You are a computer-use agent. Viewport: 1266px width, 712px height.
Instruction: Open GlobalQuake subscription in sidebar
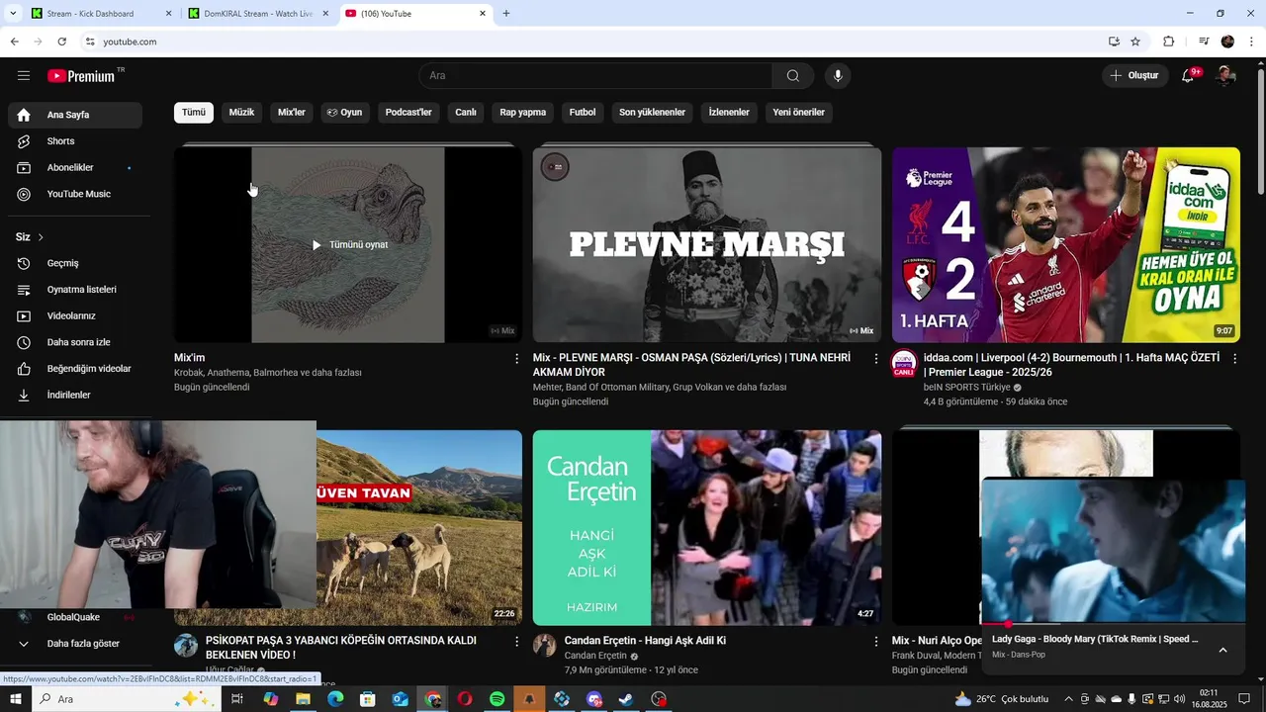(75, 617)
